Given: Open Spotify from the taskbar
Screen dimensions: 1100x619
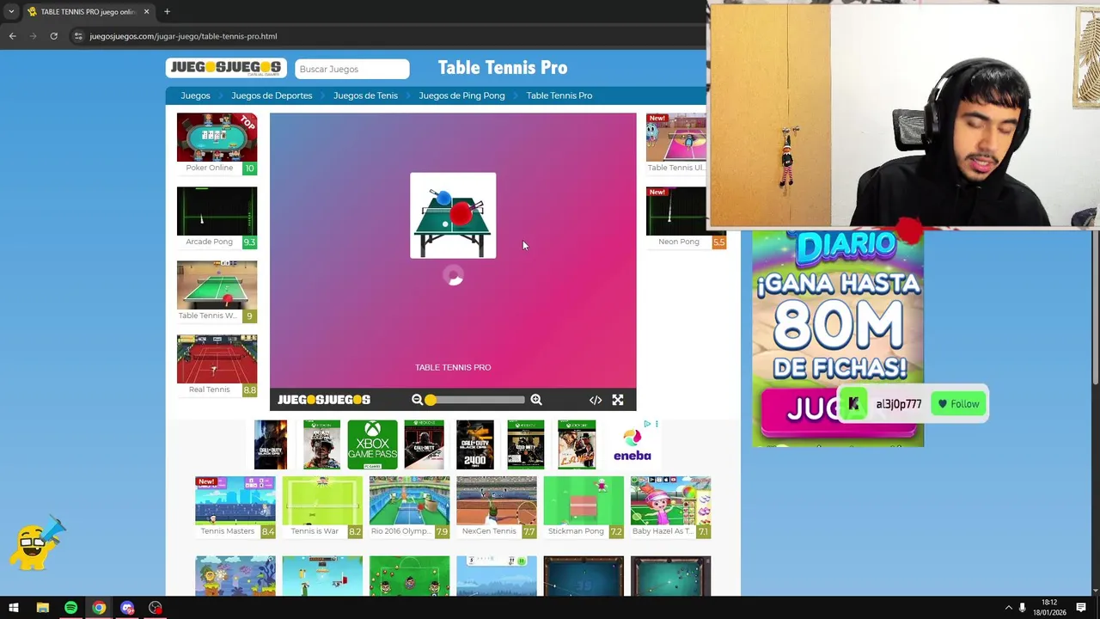Looking at the screenshot, I should [x=70, y=608].
